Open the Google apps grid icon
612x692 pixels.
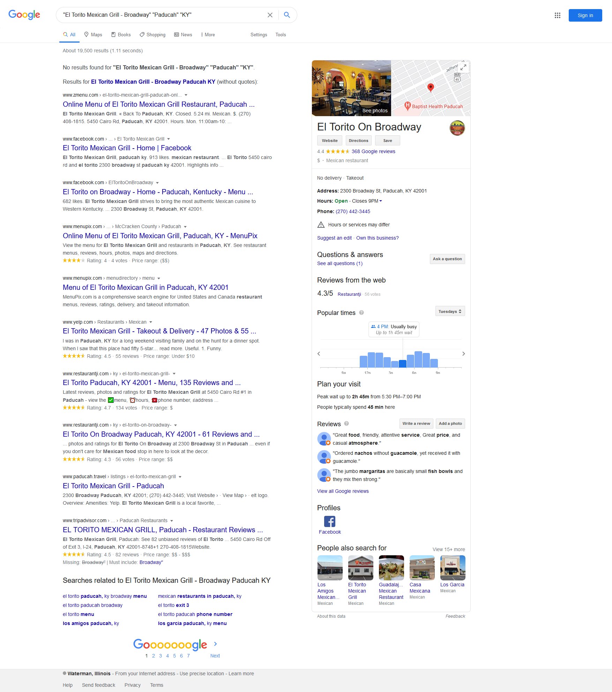(558, 15)
